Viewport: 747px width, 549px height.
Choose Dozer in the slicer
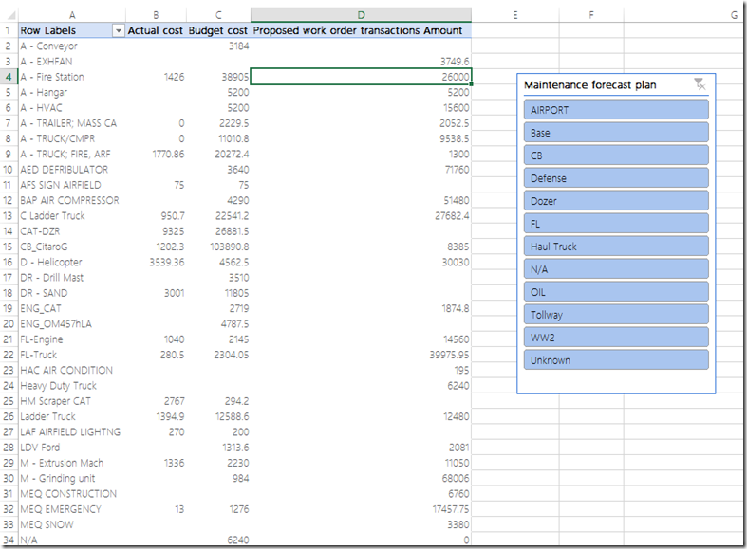click(x=616, y=201)
